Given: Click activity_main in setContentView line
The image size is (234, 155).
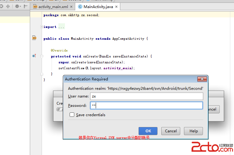Looking at the screenshot, I should pyautogui.click(x=117, y=68).
